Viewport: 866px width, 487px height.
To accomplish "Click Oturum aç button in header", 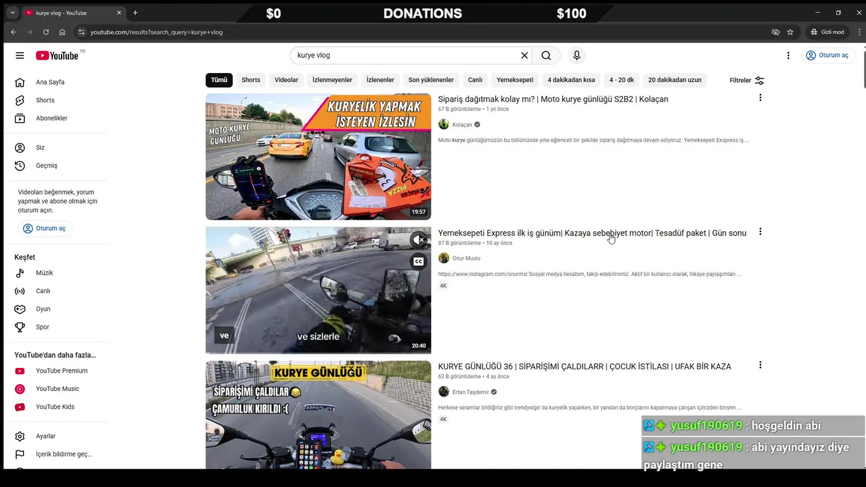I will (827, 55).
